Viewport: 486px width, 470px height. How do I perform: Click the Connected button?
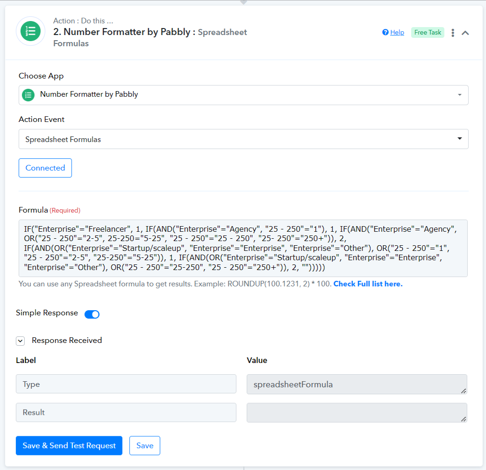pyautogui.click(x=45, y=168)
